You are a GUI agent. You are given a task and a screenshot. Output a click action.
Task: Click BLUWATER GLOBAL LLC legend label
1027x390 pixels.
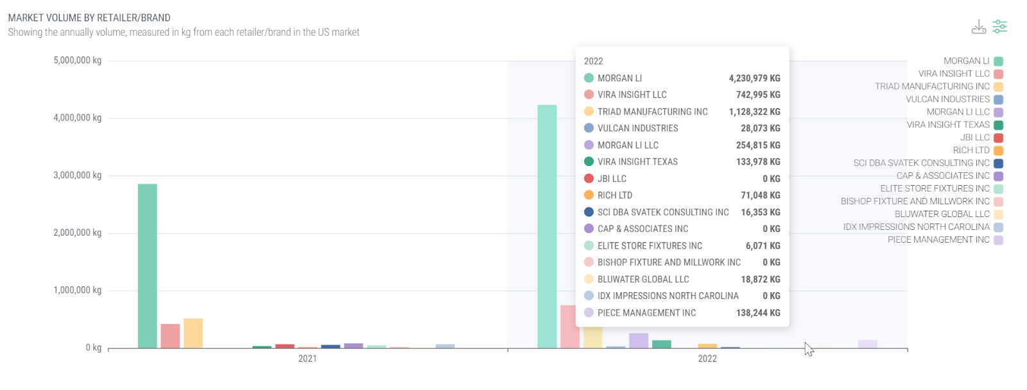(x=942, y=215)
